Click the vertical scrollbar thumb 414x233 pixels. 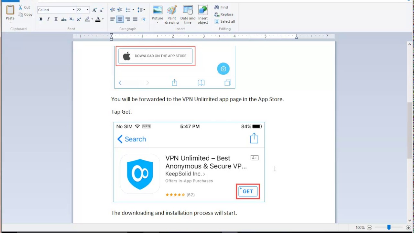point(410,130)
